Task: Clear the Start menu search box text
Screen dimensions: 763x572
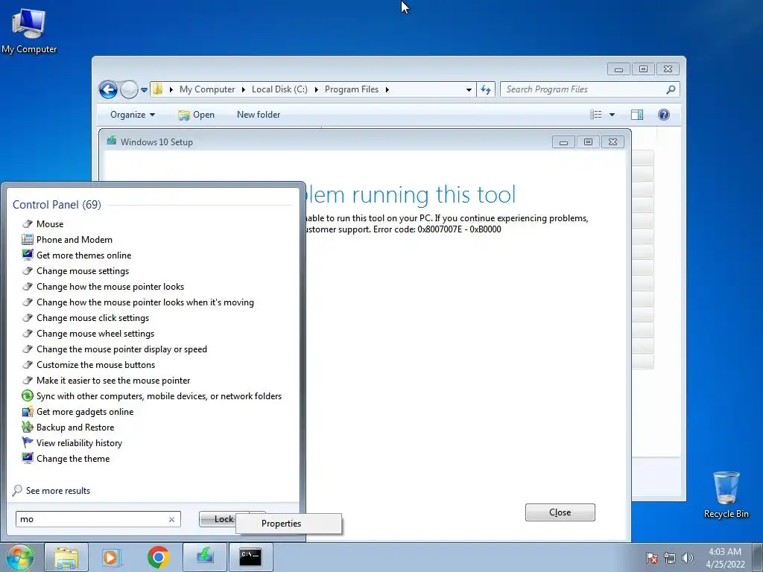Action: pos(172,519)
